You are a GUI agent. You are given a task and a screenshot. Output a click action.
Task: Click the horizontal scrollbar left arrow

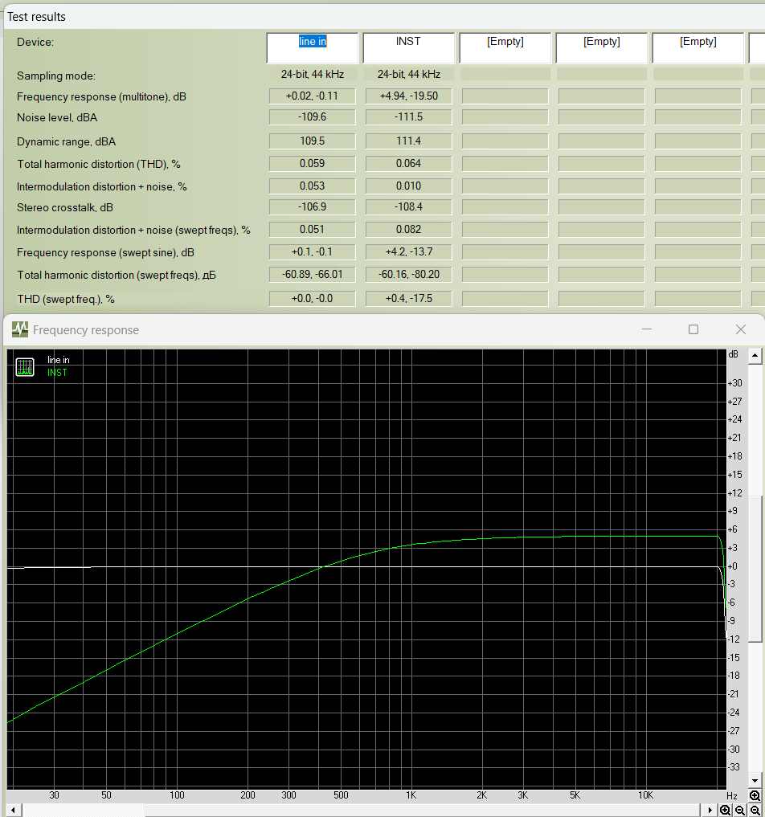coord(14,811)
